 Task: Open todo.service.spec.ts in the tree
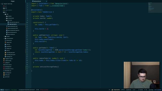click(x=14, y=22)
